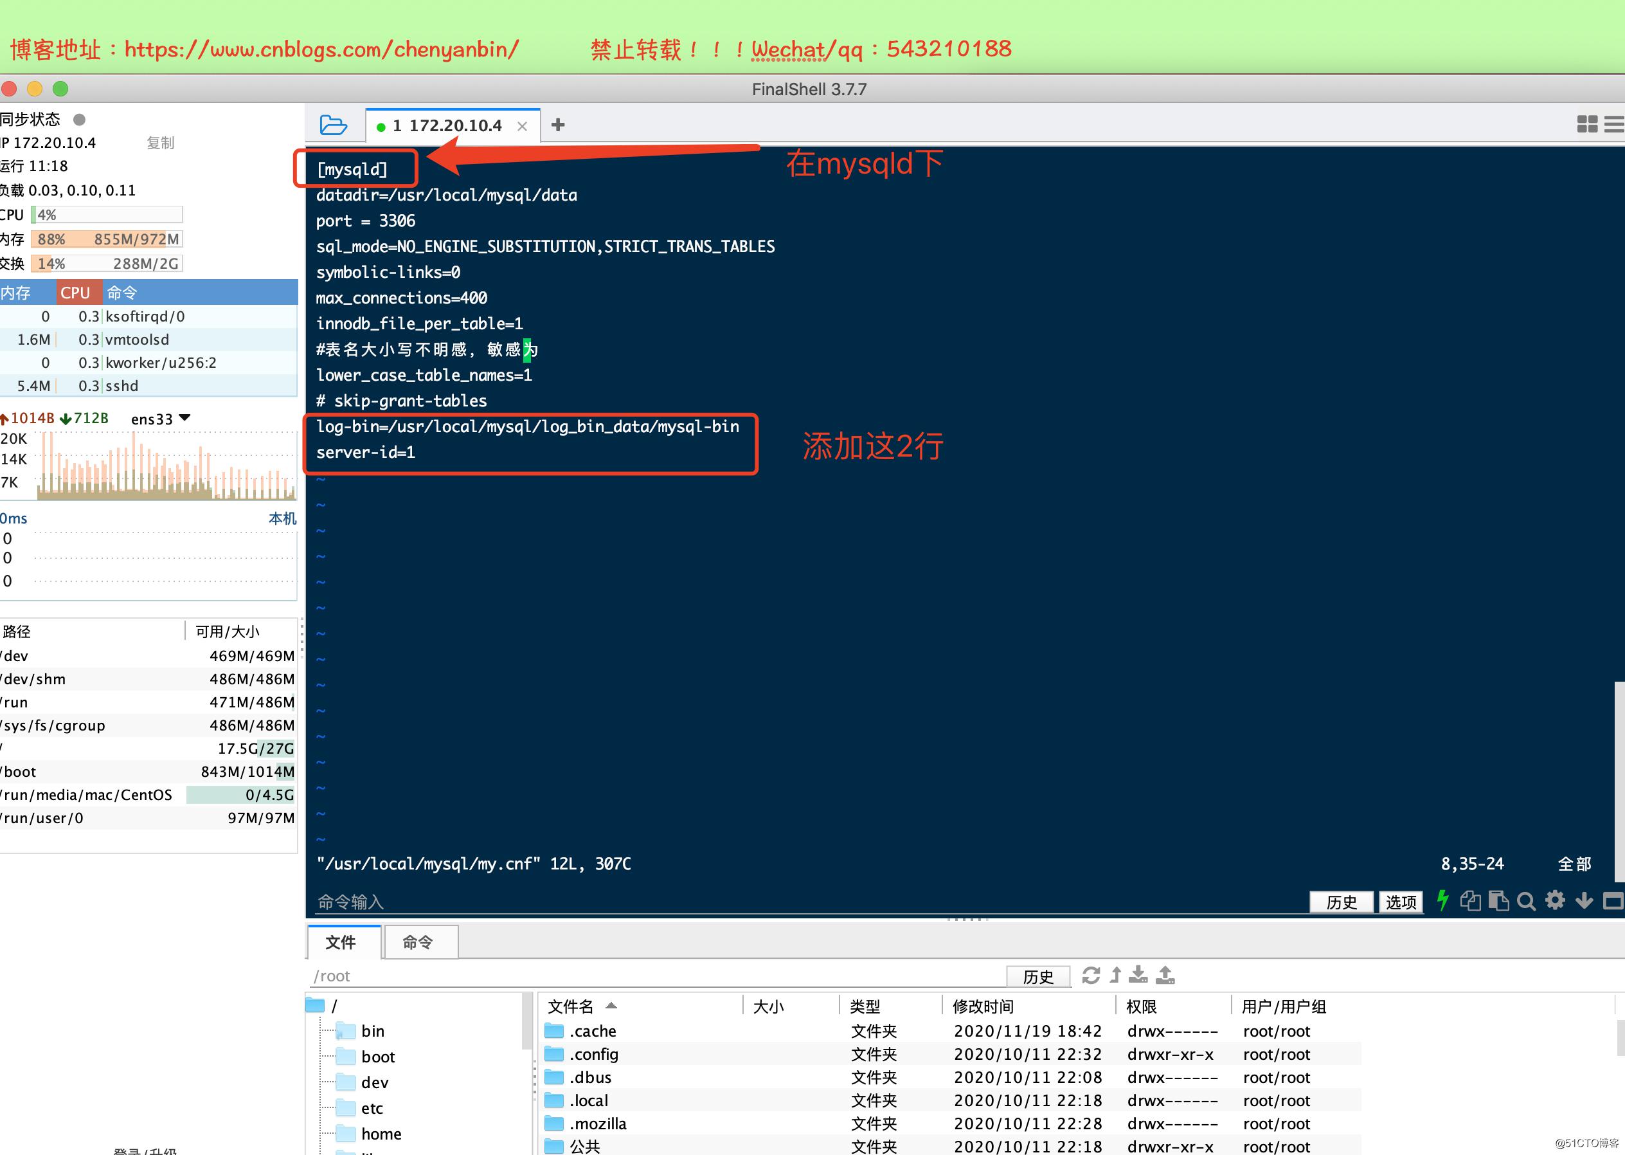This screenshot has height=1155, width=1625.
Task: Toggle terminal fullscreen rectangle icon
Action: 1613,901
